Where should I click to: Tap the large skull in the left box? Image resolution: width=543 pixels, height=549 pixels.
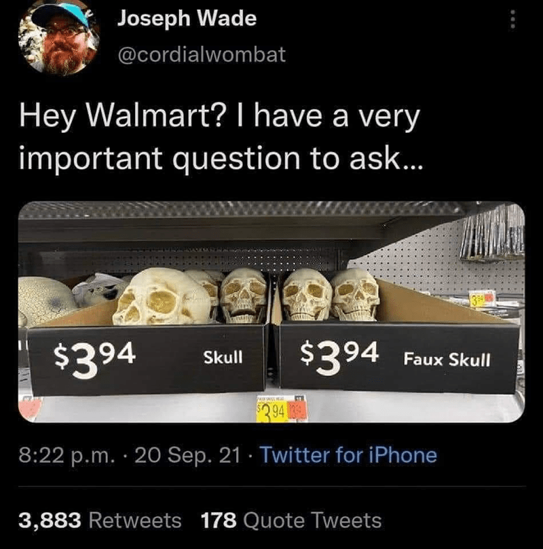point(163,297)
